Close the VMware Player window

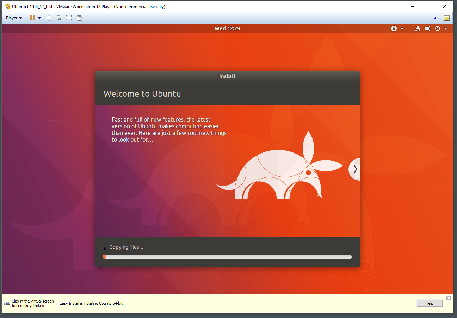[445, 6]
